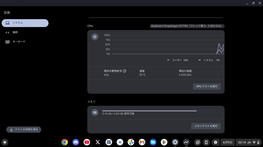Screen dimensions: 263x147
Task: Restore down the diagnostics window
Action: pyautogui.click(x=254, y=3)
